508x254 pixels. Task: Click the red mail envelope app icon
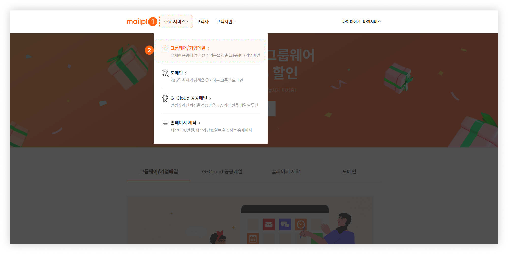pos(269,225)
